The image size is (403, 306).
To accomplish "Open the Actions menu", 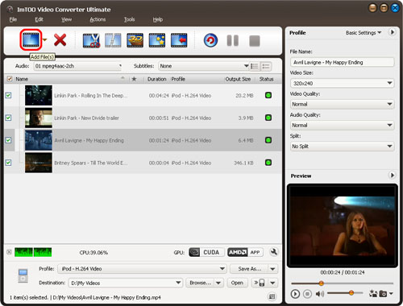I will [98, 19].
